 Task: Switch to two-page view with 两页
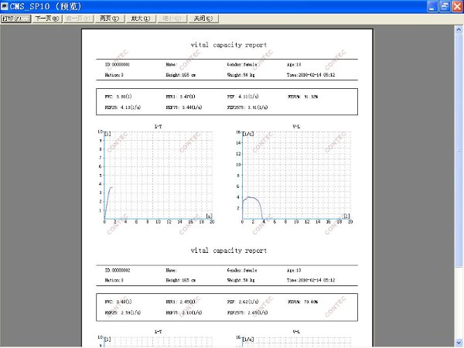click(111, 18)
